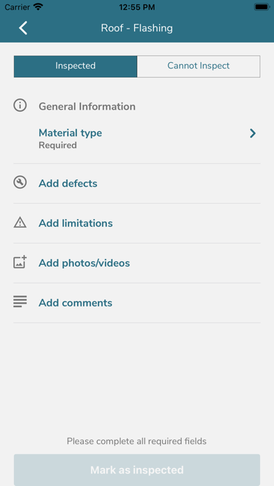
Task: Open Add comments entry
Action: tap(137, 303)
